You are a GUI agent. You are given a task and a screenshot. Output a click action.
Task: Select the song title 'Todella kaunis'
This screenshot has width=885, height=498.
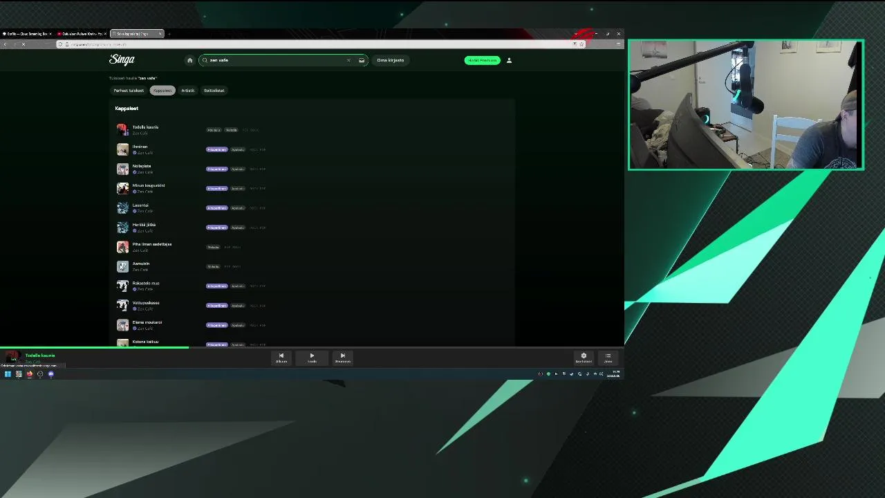tap(145, 127)
